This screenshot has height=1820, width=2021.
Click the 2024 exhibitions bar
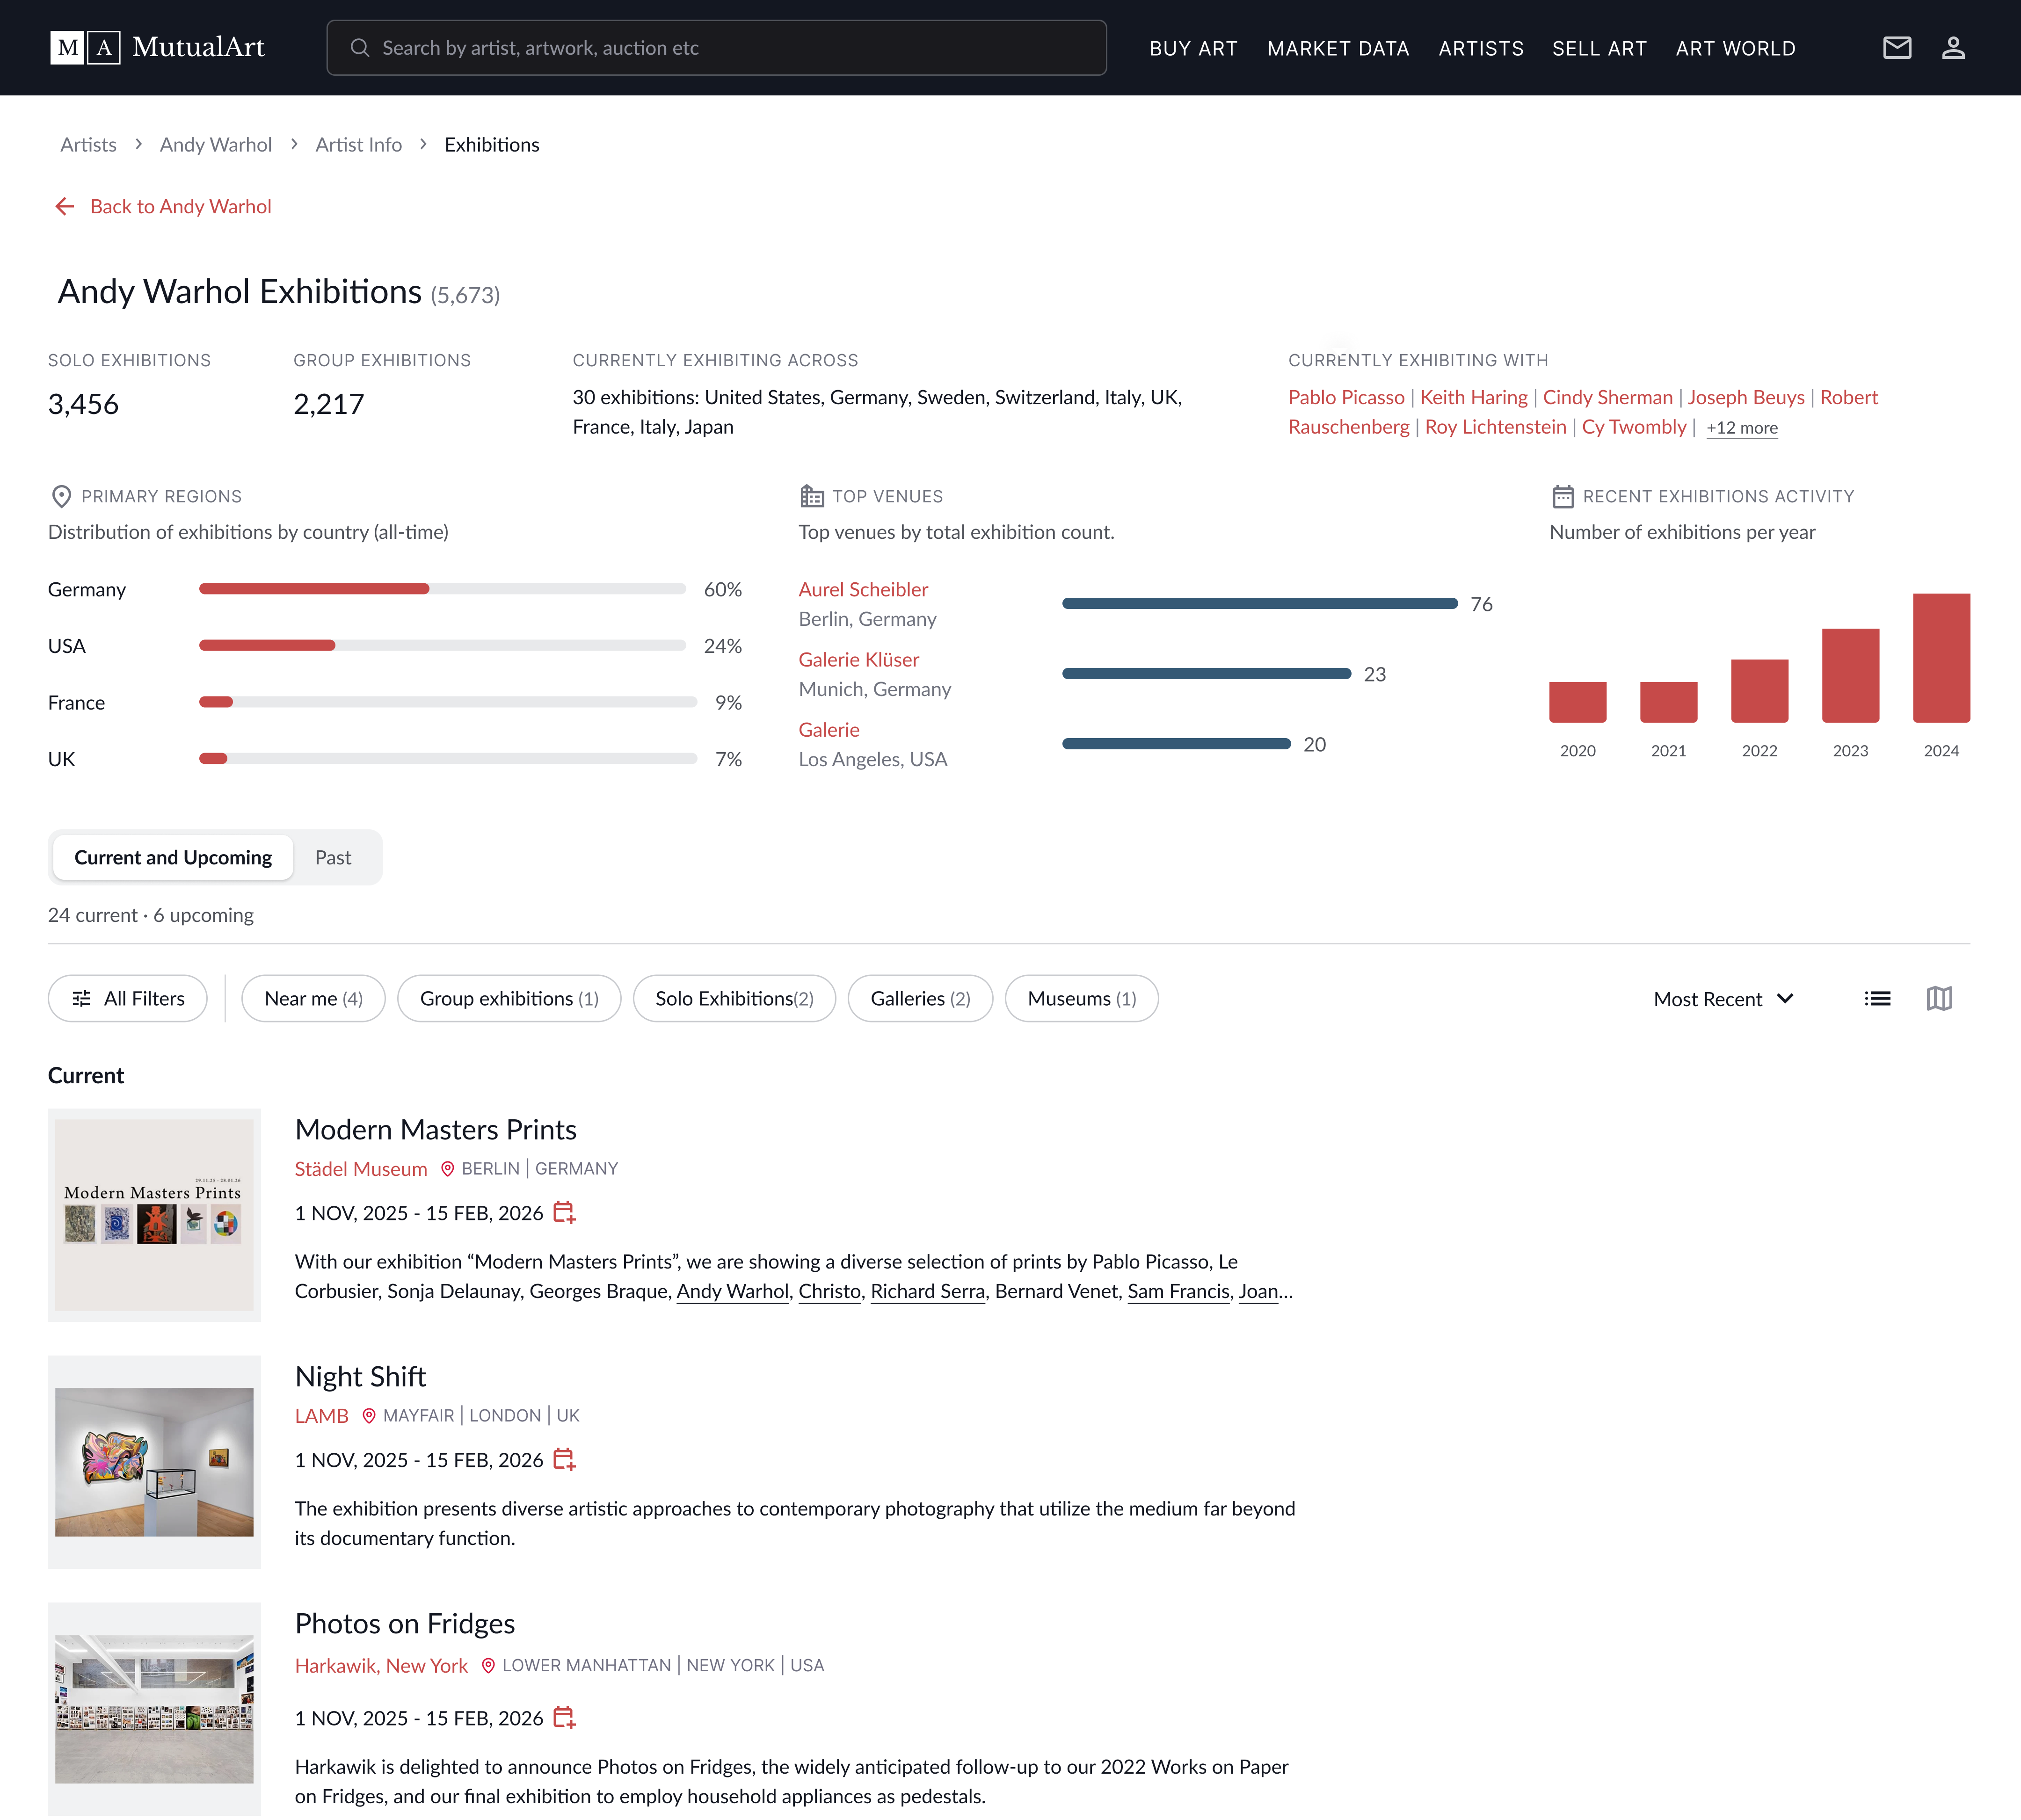1941,658
